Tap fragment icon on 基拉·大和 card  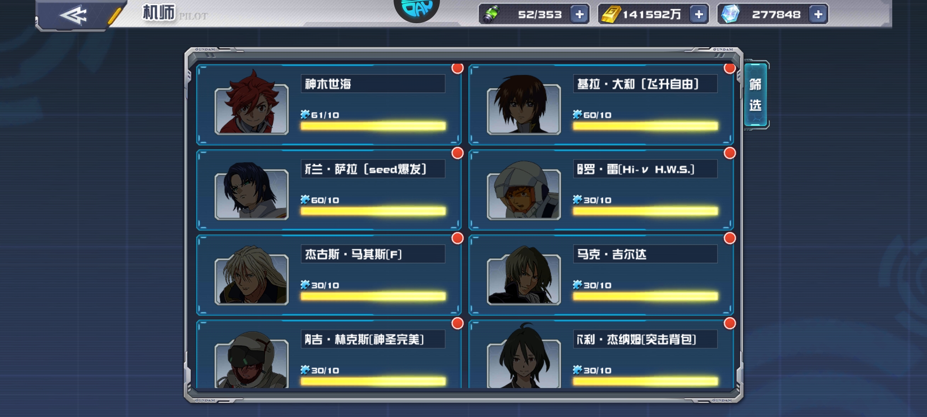tap(577, 114)
